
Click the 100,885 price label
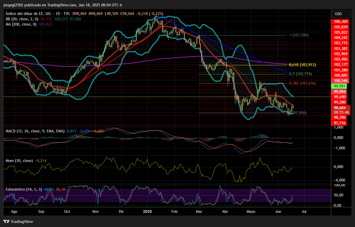pos(341,75)
